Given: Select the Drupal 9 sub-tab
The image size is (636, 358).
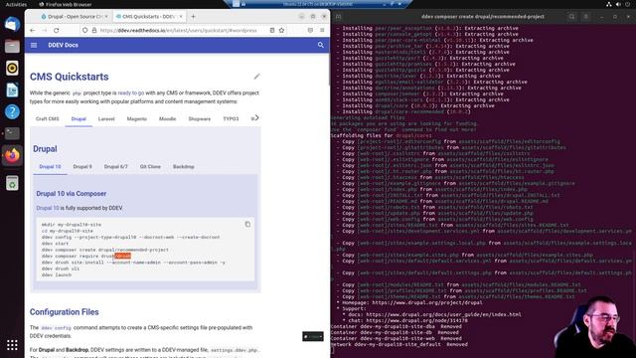Looking at the screenshot, I should 82,167.
